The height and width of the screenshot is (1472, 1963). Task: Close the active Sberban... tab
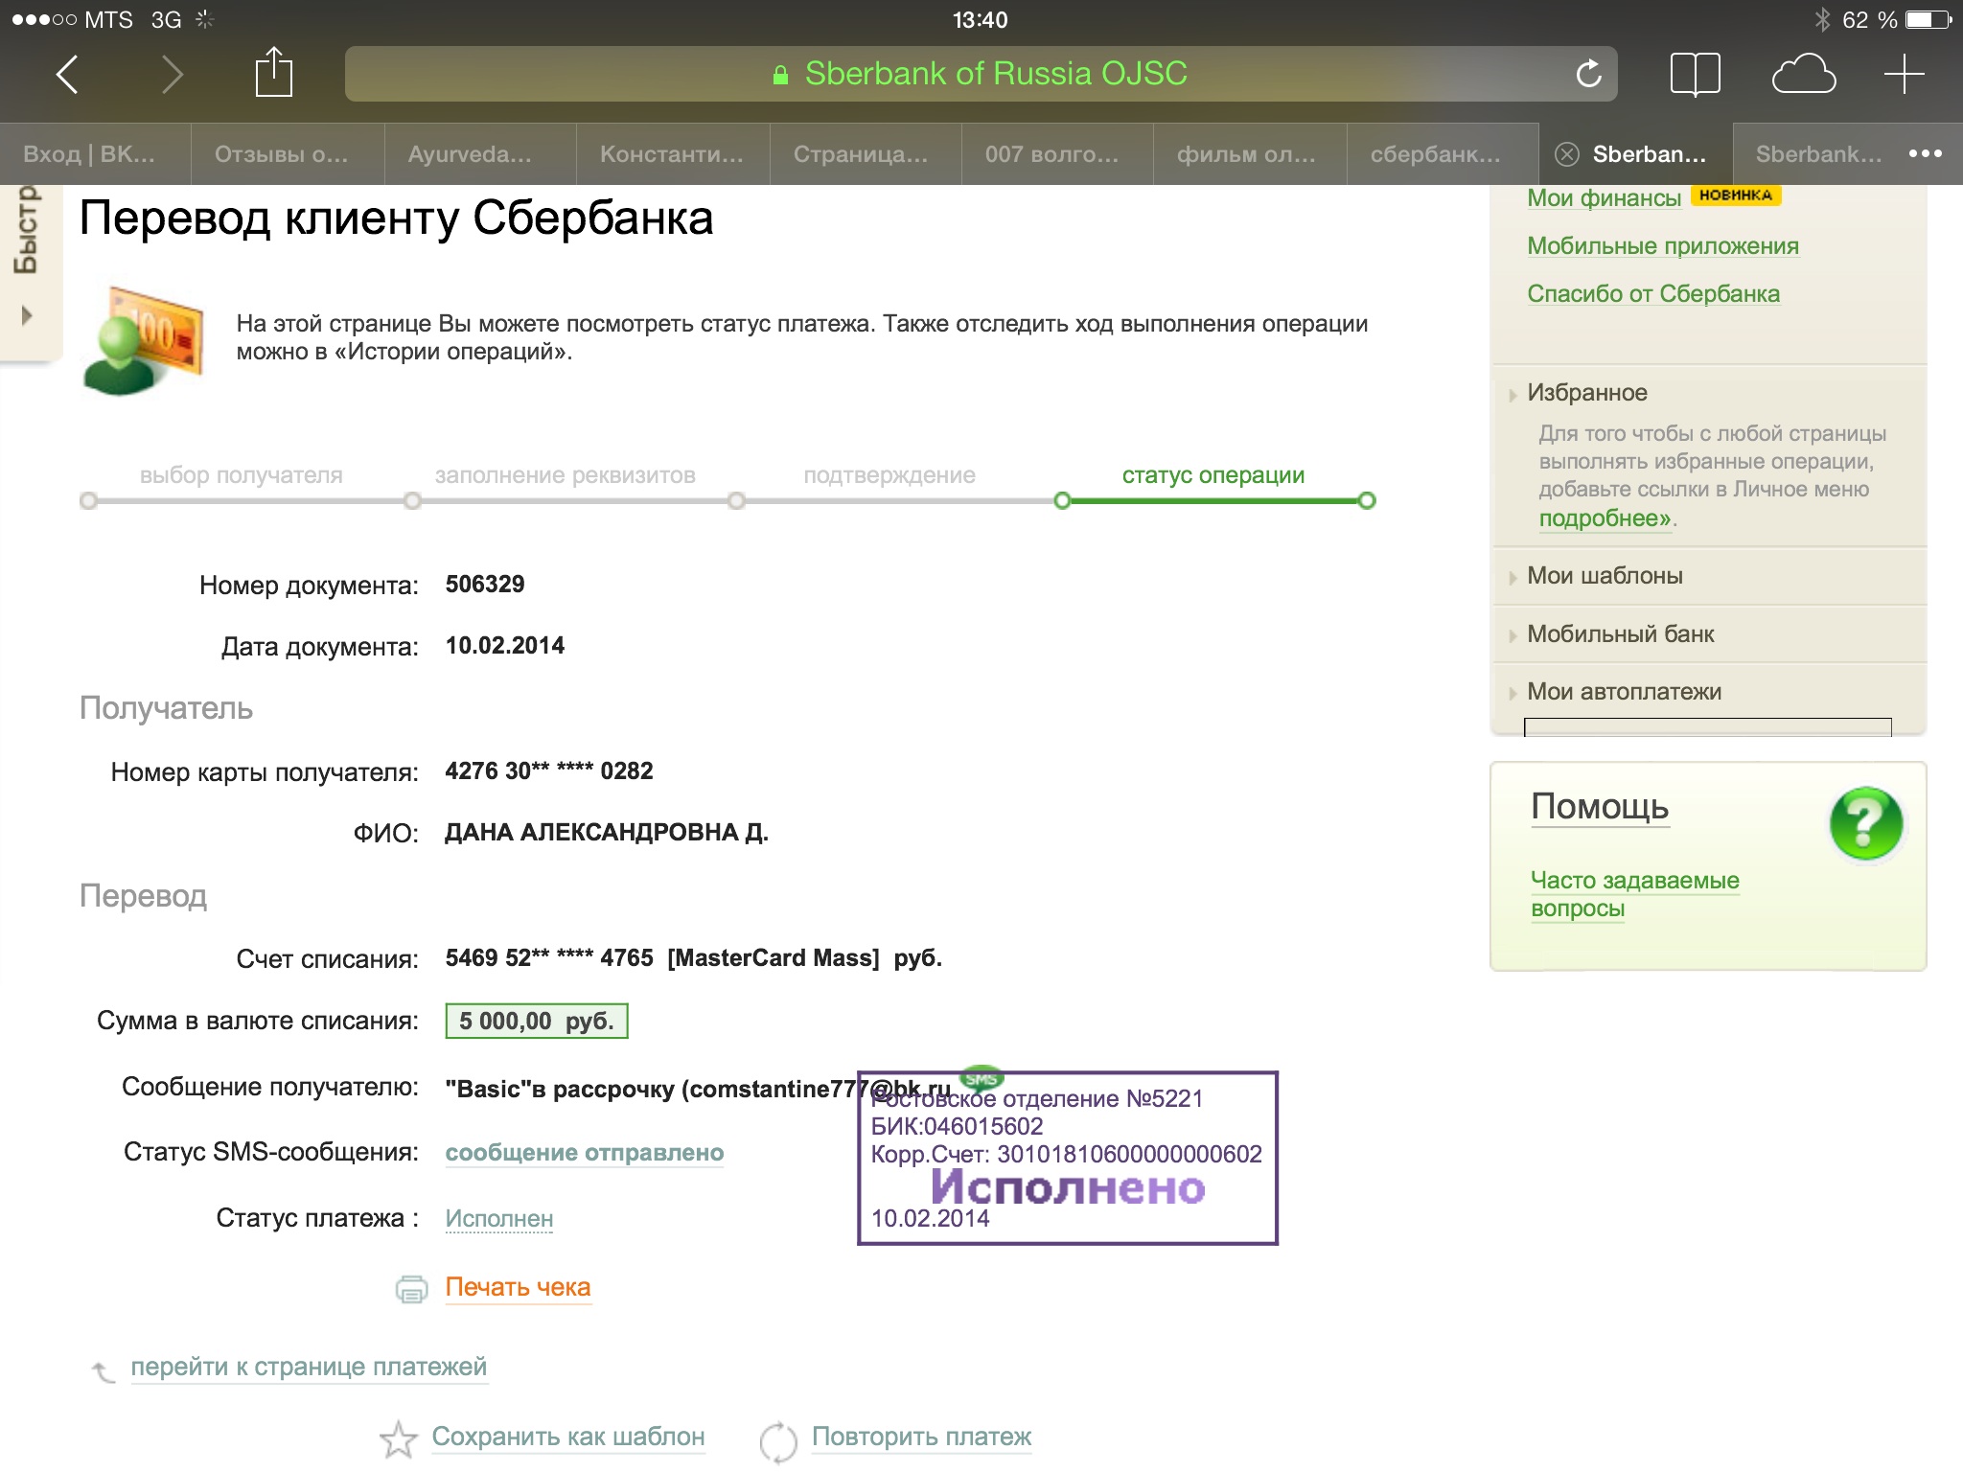pos(1567,154)
